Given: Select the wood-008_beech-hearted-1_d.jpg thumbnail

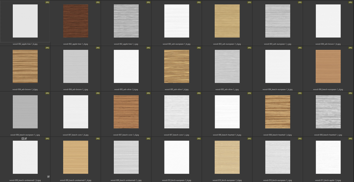Looking at the screenshot, I should coord(278,112).
